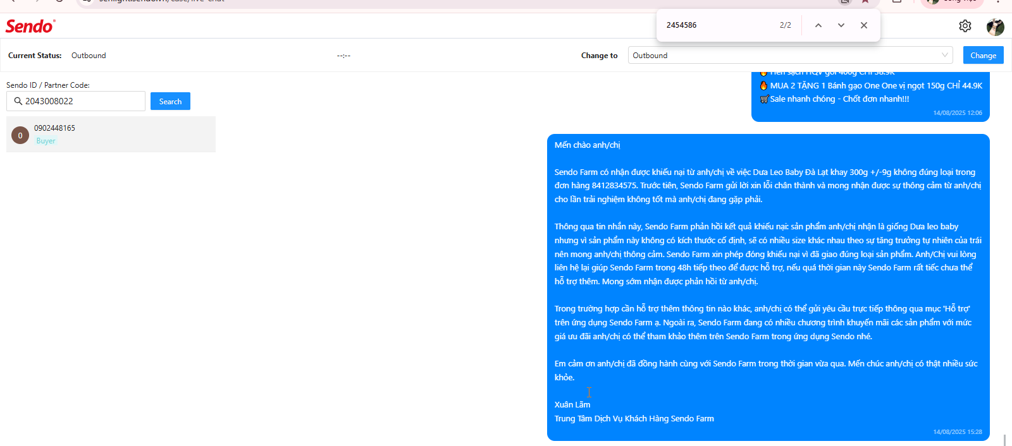The height and width of the screenshot is (446, 1012).
Task: Click the 'Mến chào anh/chị' greeting line
Action: point(587,145)
